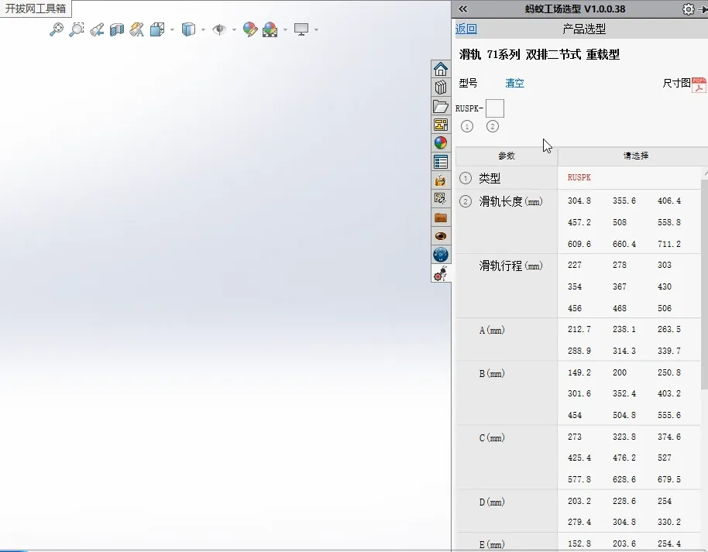This screenshot has height=552, width=708.
Task: Open the 3D parts library task pane tab
Action: point(441,87)
